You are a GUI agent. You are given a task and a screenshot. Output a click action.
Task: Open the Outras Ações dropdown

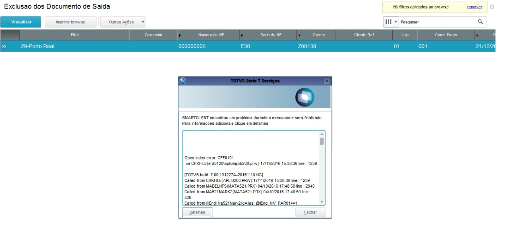[123, 22]
